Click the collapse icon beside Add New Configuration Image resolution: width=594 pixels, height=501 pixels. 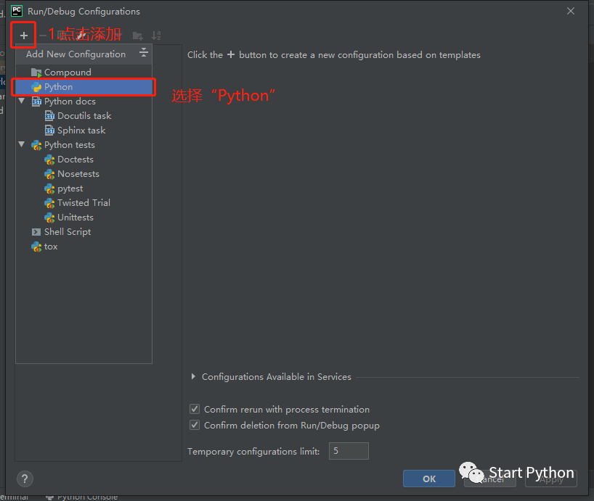point(144,52)
